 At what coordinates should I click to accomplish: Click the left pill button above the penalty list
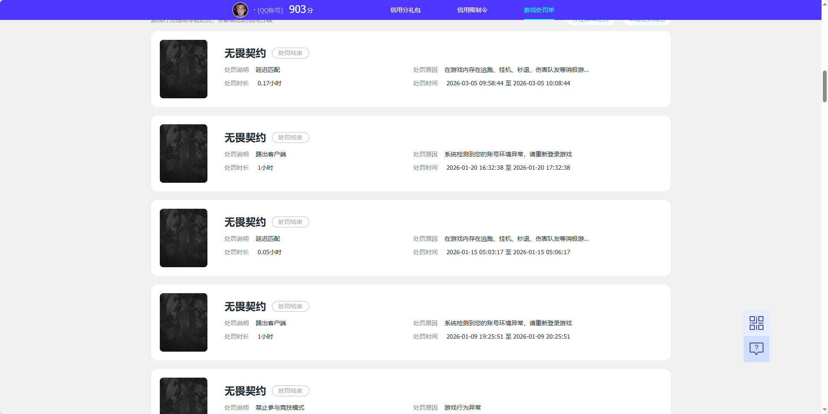coord(590,19)
